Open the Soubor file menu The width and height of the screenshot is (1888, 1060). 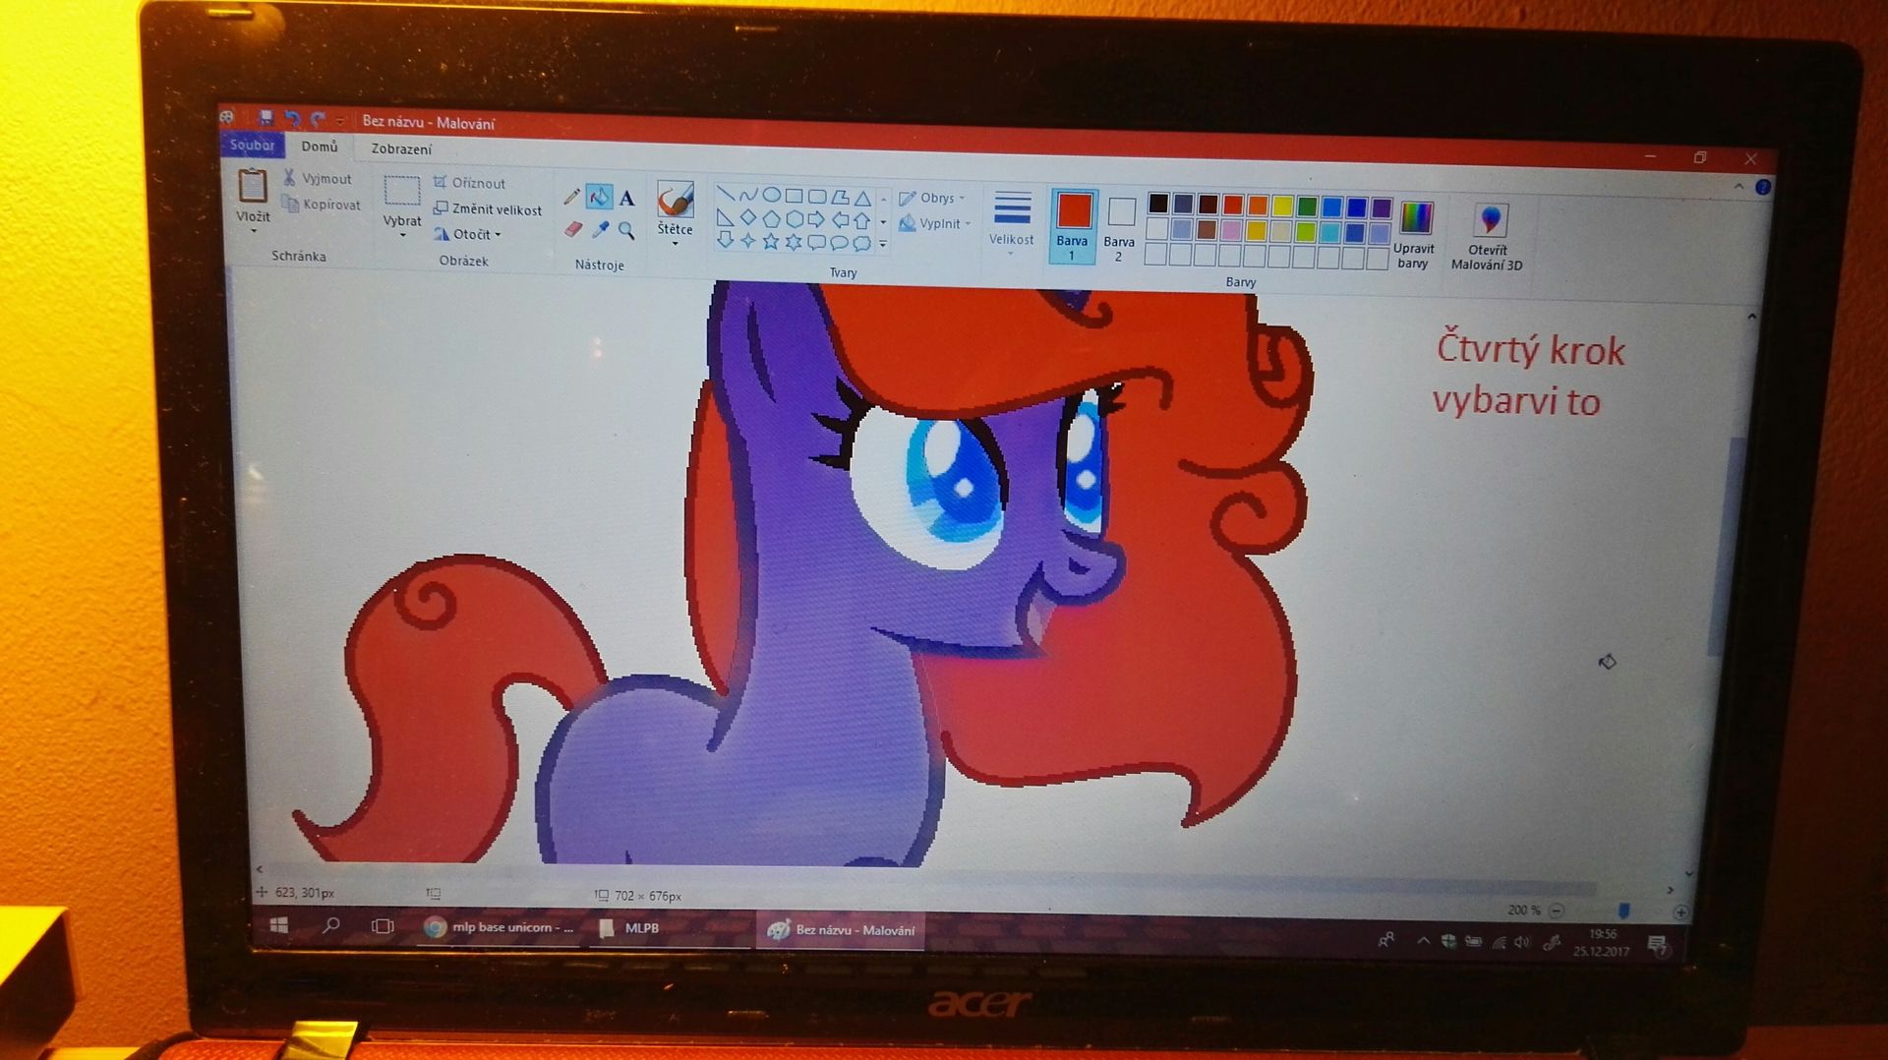point(252,145)
